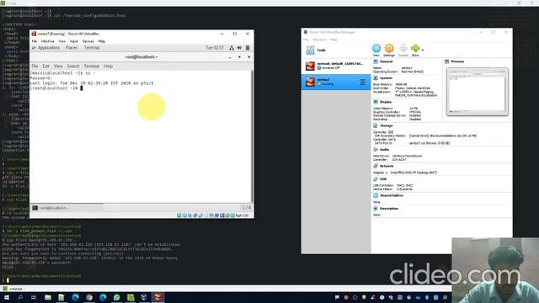Open Devices menu of the centos7 VM window
The height and width of the screenshot is (303, 539).
click(88, 41)
